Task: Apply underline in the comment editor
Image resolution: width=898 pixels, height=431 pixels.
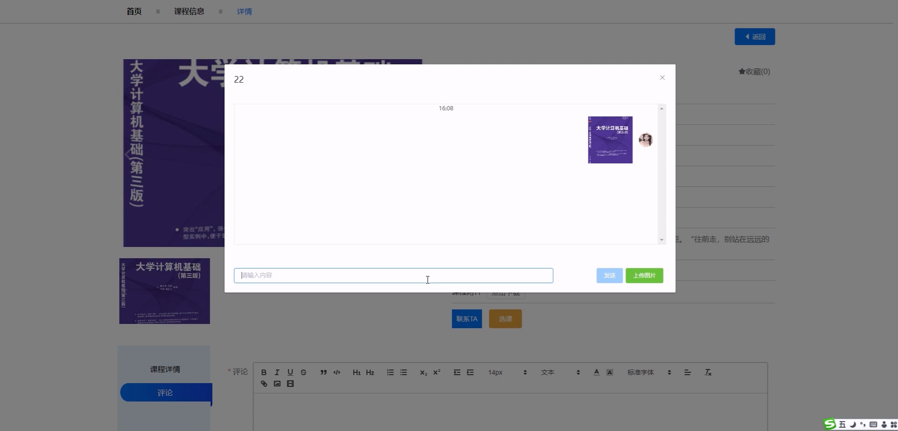Action: pos(290,372)
